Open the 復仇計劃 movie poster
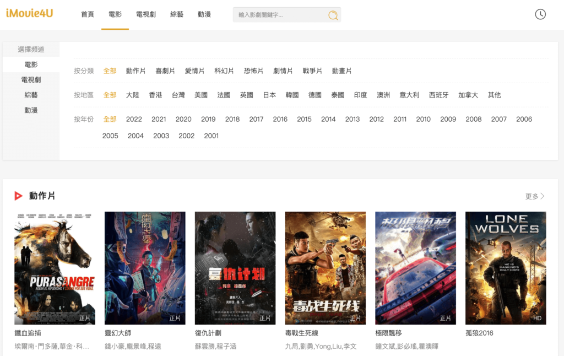Image resolution: width=564 pixels, height=356 pixels. click(235, 268)
